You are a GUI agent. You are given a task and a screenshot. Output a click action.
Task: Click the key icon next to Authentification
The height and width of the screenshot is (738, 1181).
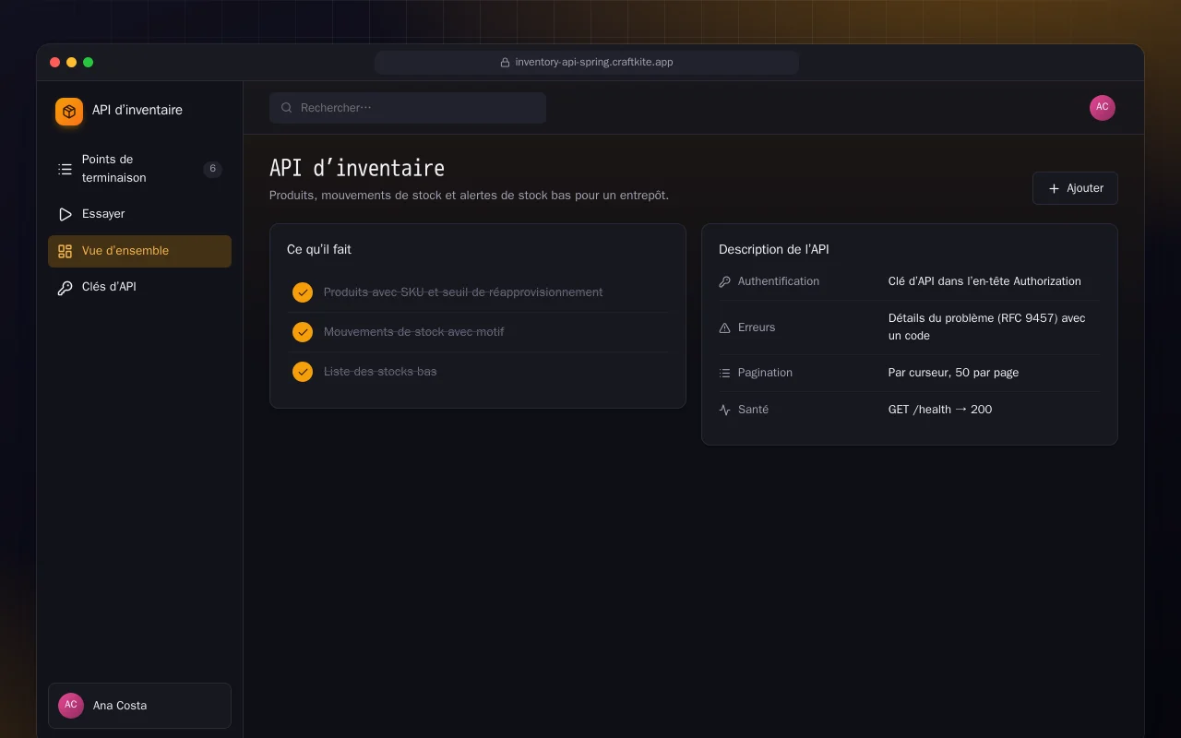tap(724, 281)
